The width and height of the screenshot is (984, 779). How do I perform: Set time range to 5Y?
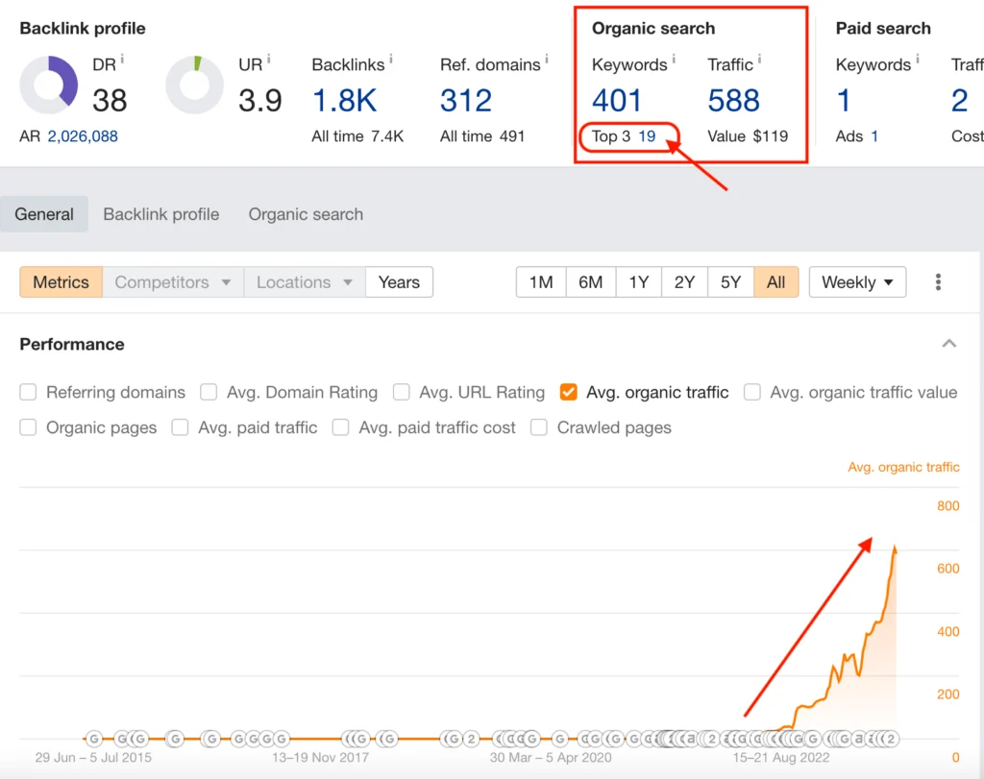point(730,282)
